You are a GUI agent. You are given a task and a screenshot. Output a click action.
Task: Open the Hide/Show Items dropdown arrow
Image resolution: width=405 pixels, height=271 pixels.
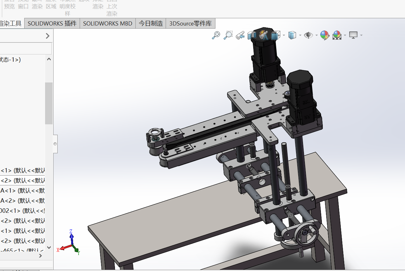coord(317,35)
